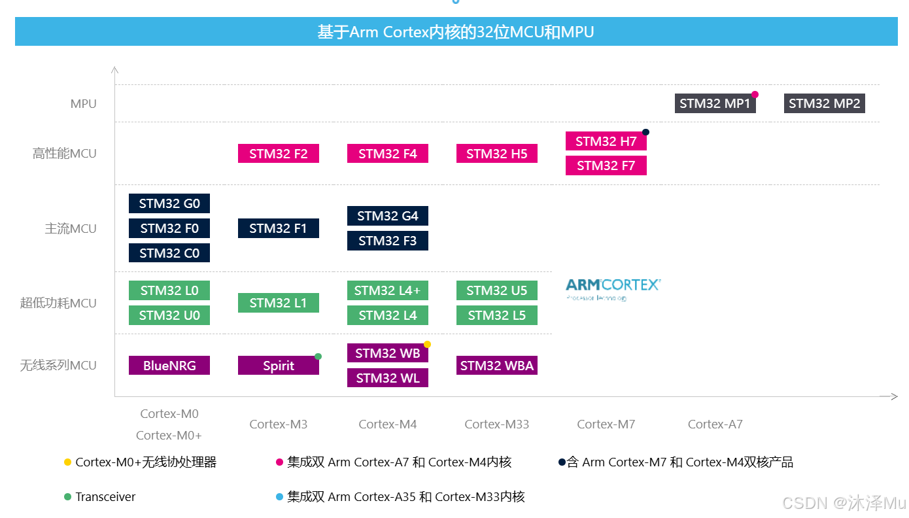909x518 pixels.
Task: Click the STM32 H5 box
Action: pyautogui.click(x=497, y=154)
